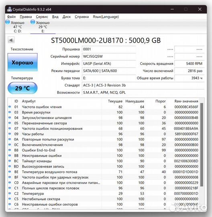Viewport: 212px width, 217px height.
Task: Open the Файл menu
Action: pyautogui.click(x=11, y=17)
